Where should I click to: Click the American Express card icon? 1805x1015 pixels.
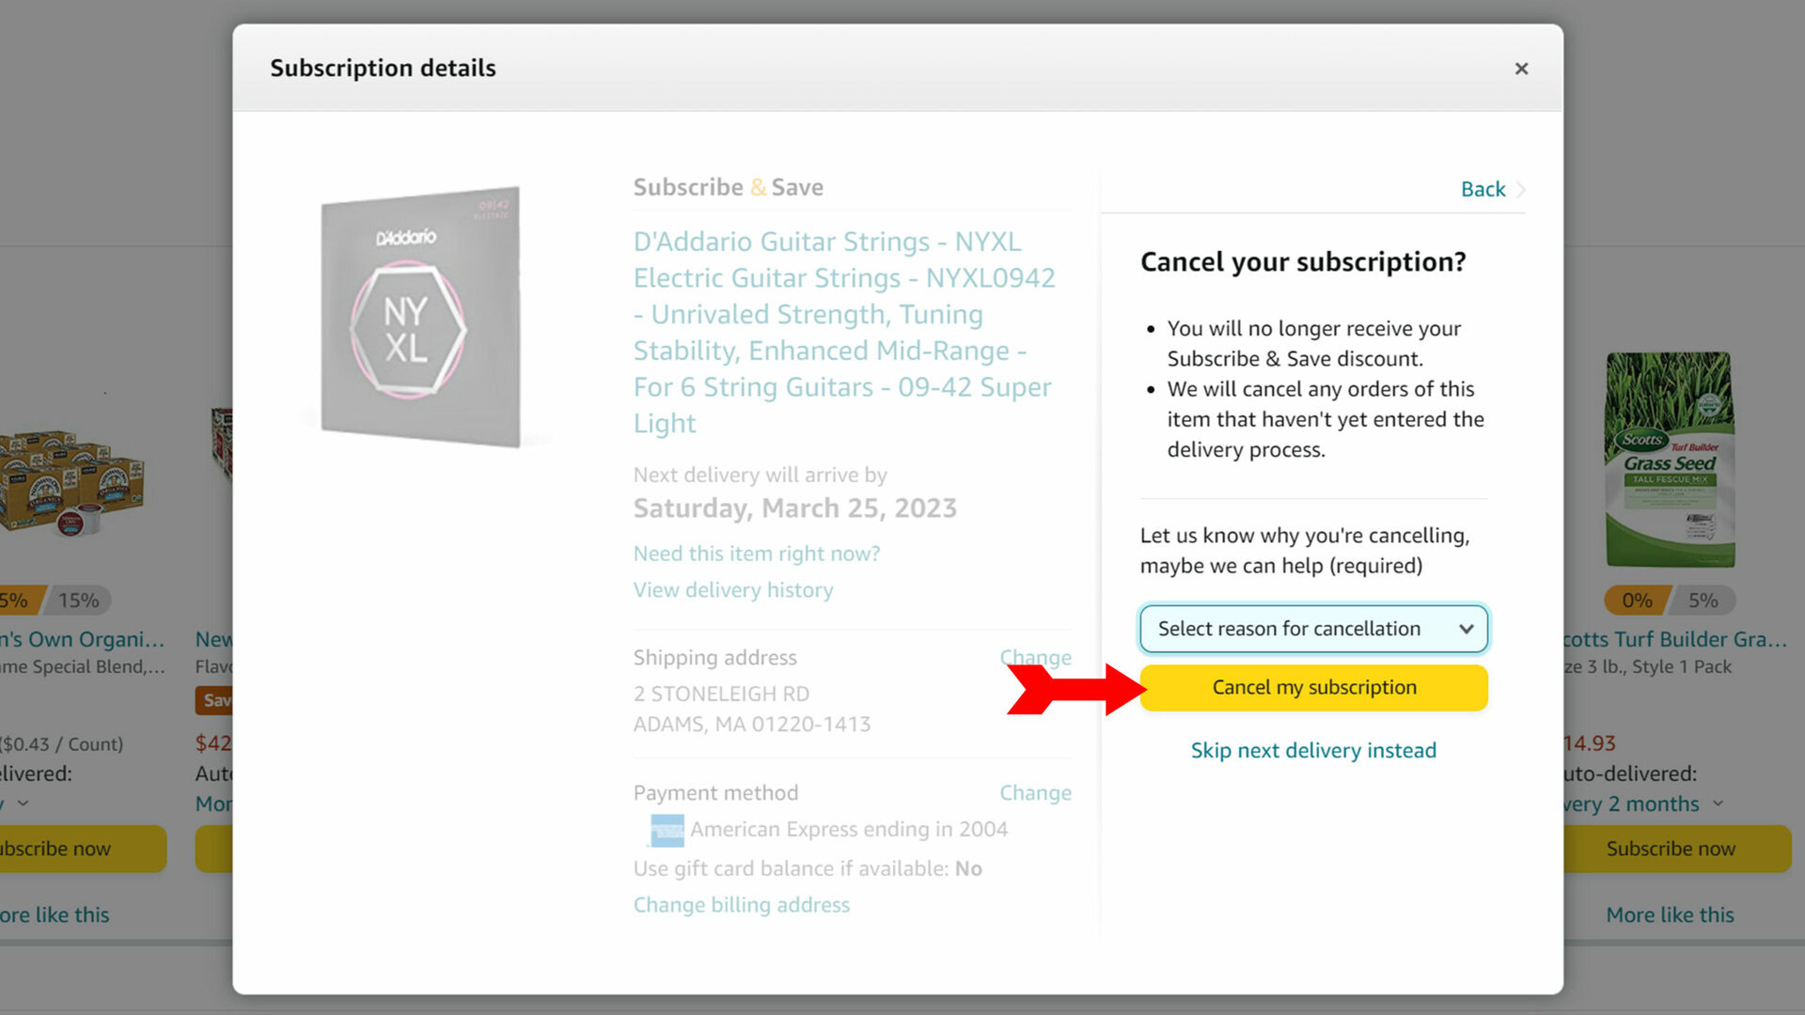click(665, 828)
